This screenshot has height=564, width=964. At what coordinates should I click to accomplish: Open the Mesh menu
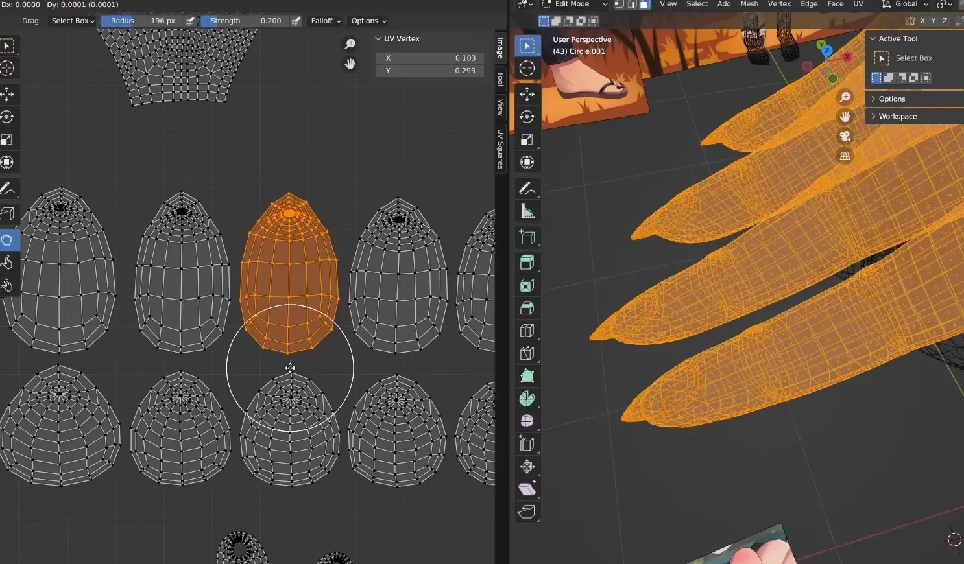click(749, 5)
